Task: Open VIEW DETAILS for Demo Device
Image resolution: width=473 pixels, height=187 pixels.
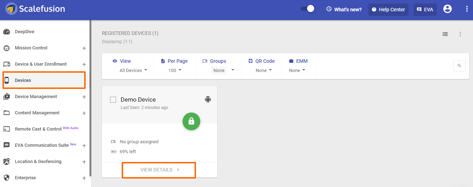Action: click(x=159, y=170)
